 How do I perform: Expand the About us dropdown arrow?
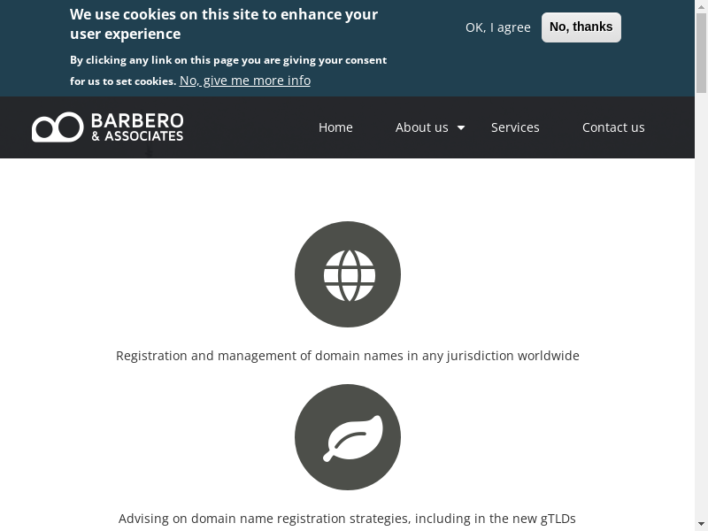coord(461,128)
